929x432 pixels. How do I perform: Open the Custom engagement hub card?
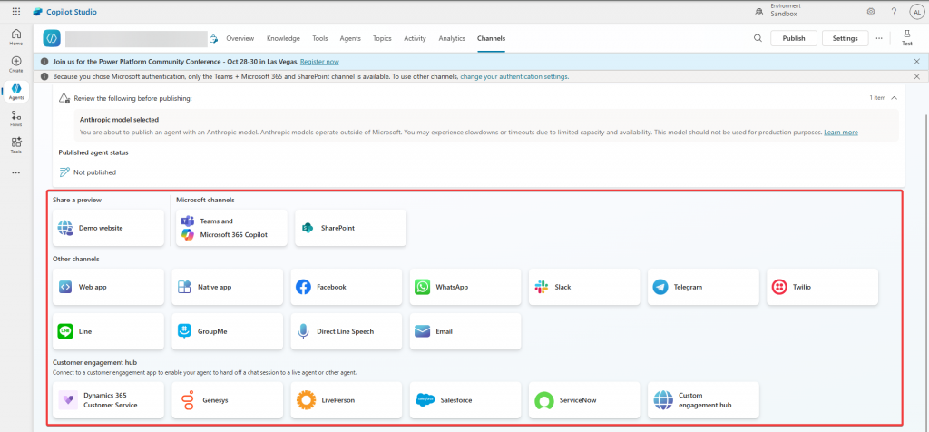tap(703, 400)
